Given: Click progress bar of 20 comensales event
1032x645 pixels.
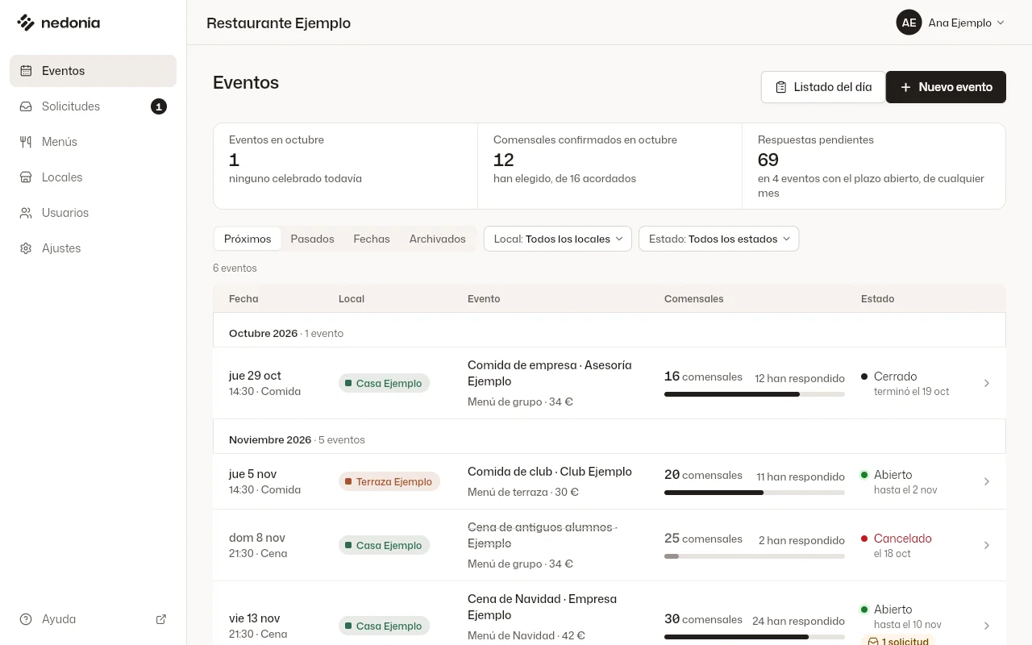Looking at the screenshot, I should [x=755, y=493].
